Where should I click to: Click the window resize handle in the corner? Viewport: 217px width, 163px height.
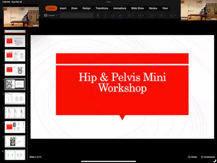click(215, 161)
